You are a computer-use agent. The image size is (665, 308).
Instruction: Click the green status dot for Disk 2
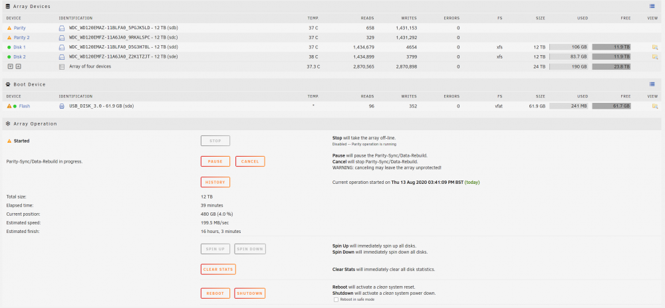tap(9, 56)
